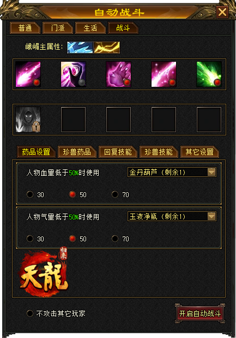Select health threshold 70 radio option
This screenshot has height=338, width=236.
point(115,194)
